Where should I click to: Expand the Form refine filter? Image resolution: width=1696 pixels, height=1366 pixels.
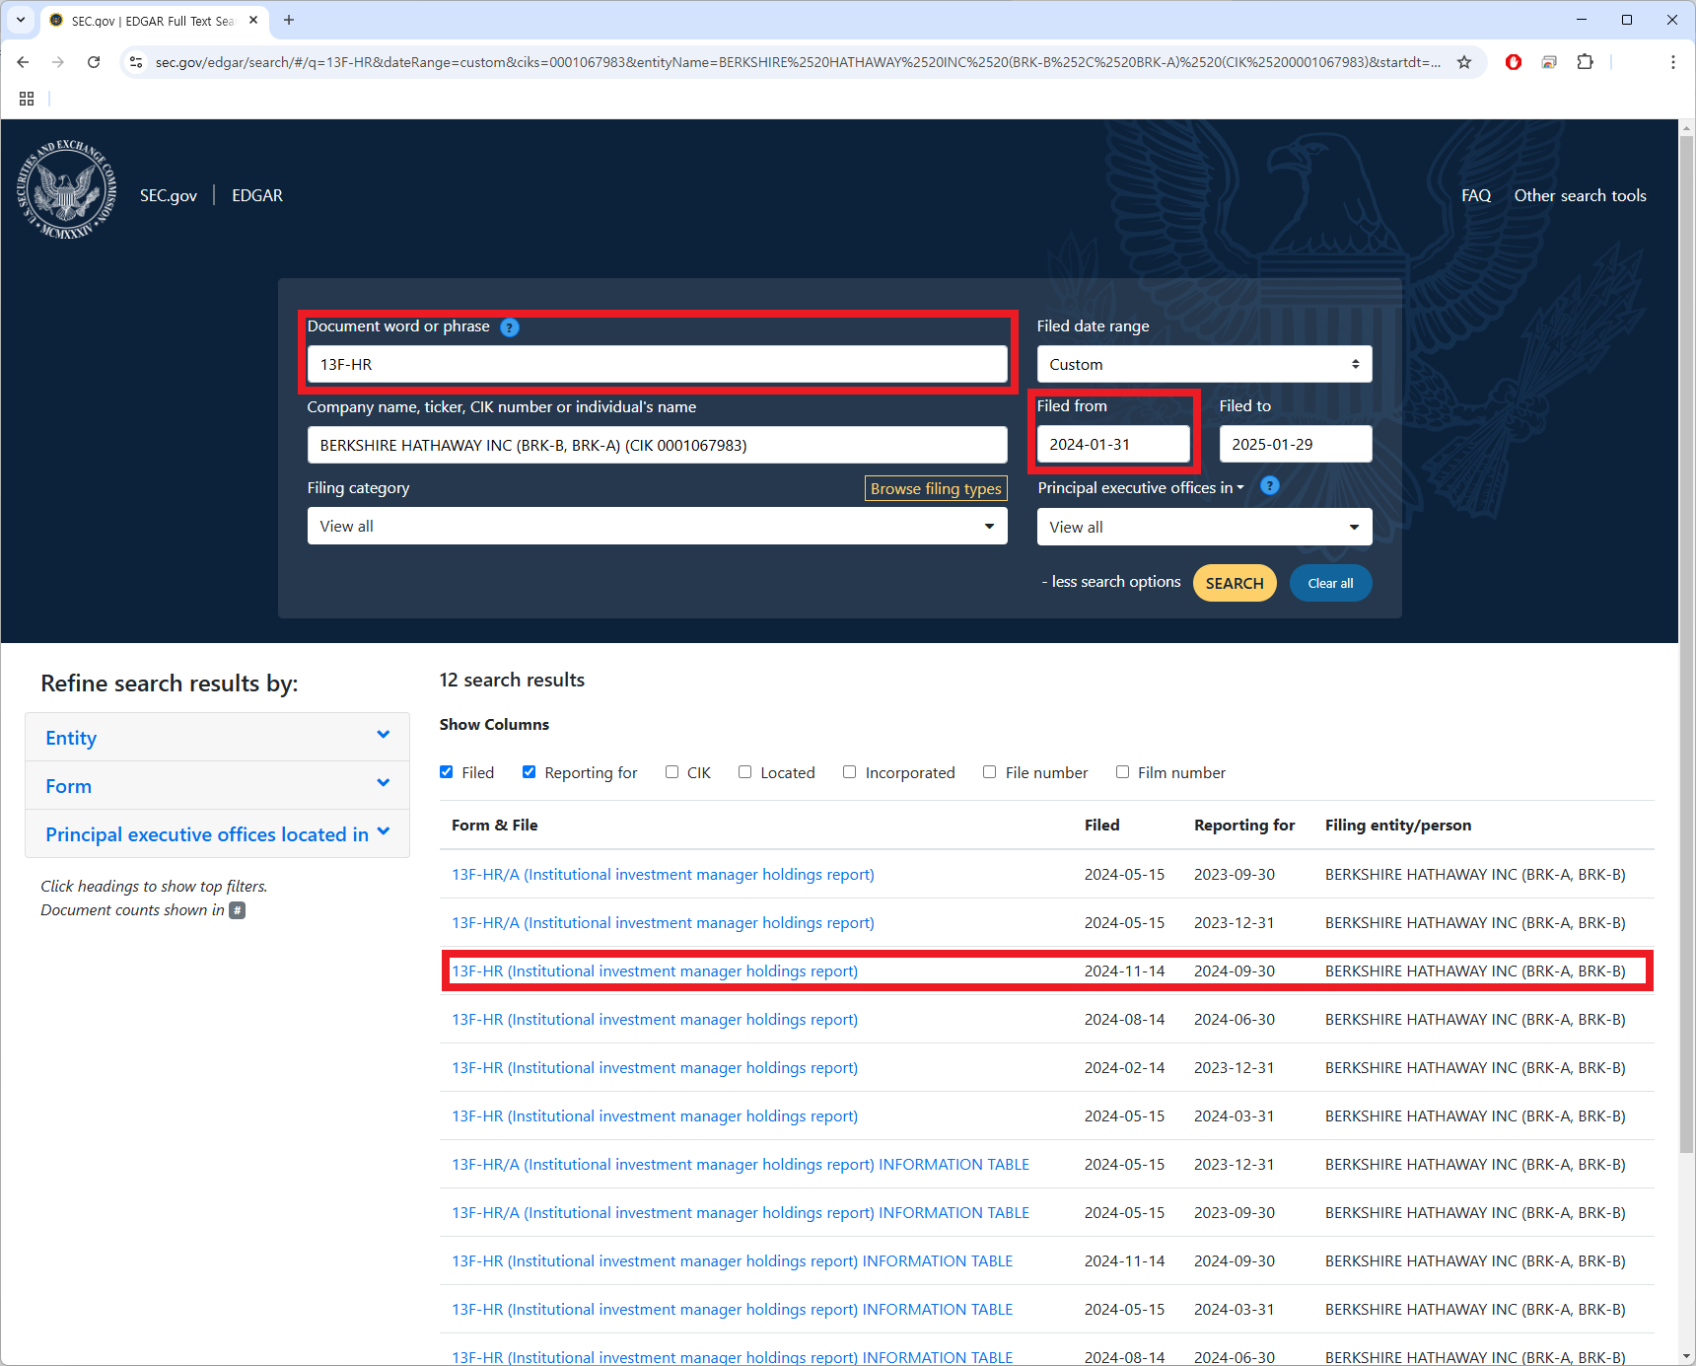tap(217, 786)
